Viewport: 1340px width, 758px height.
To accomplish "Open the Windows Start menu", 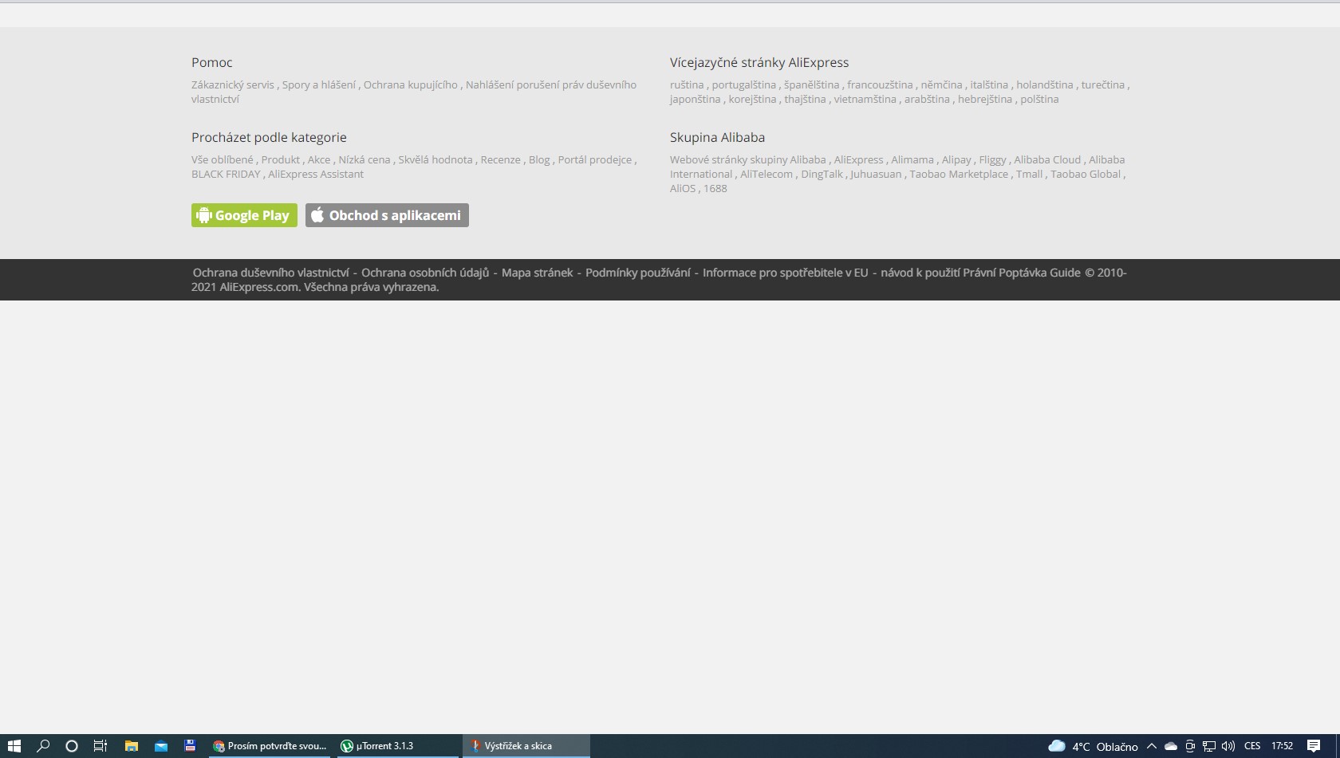I will pos(14,746).
